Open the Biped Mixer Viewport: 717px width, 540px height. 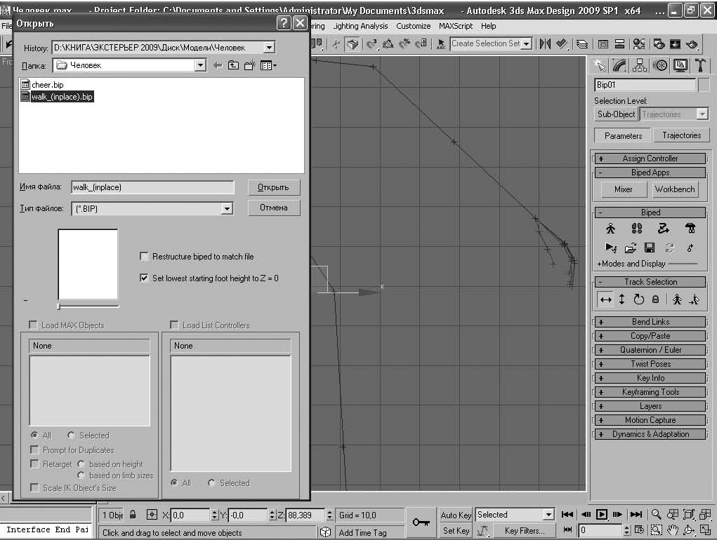(623, 189)
